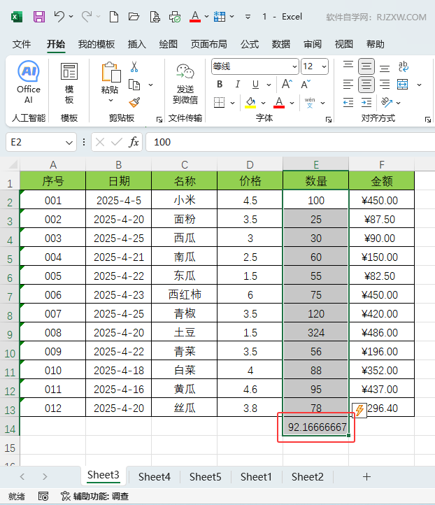Screen dimensions: 435x505
Task: Cut selection with scissors icon
Action: [x=134, y=66]
